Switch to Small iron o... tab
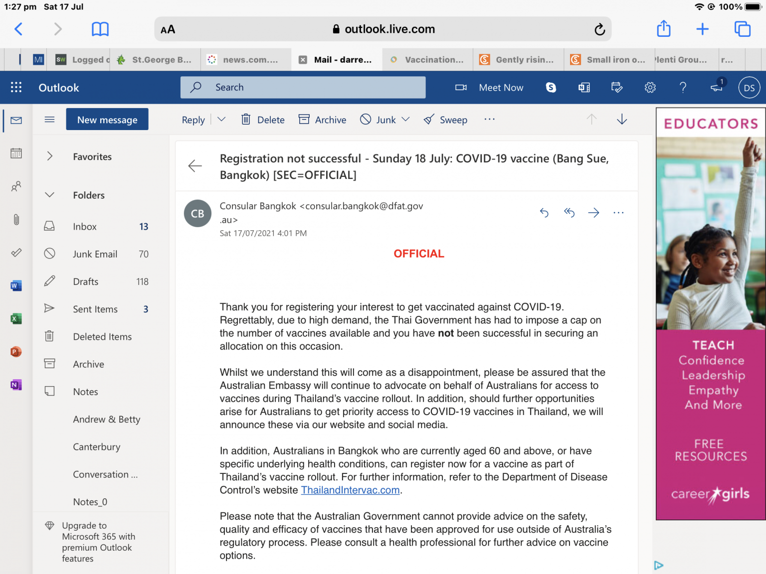 coord(609,60)
